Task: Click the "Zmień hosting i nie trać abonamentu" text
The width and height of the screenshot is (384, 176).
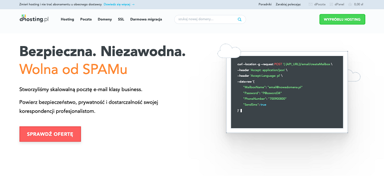Action: (x=60, y=4)
